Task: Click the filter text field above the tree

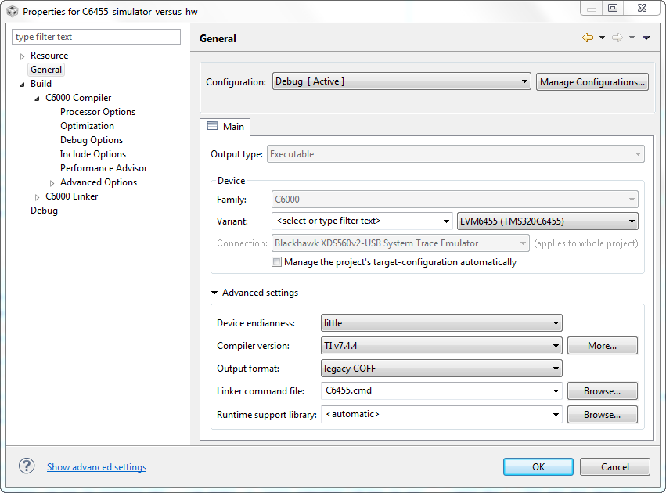Action: 95,37
